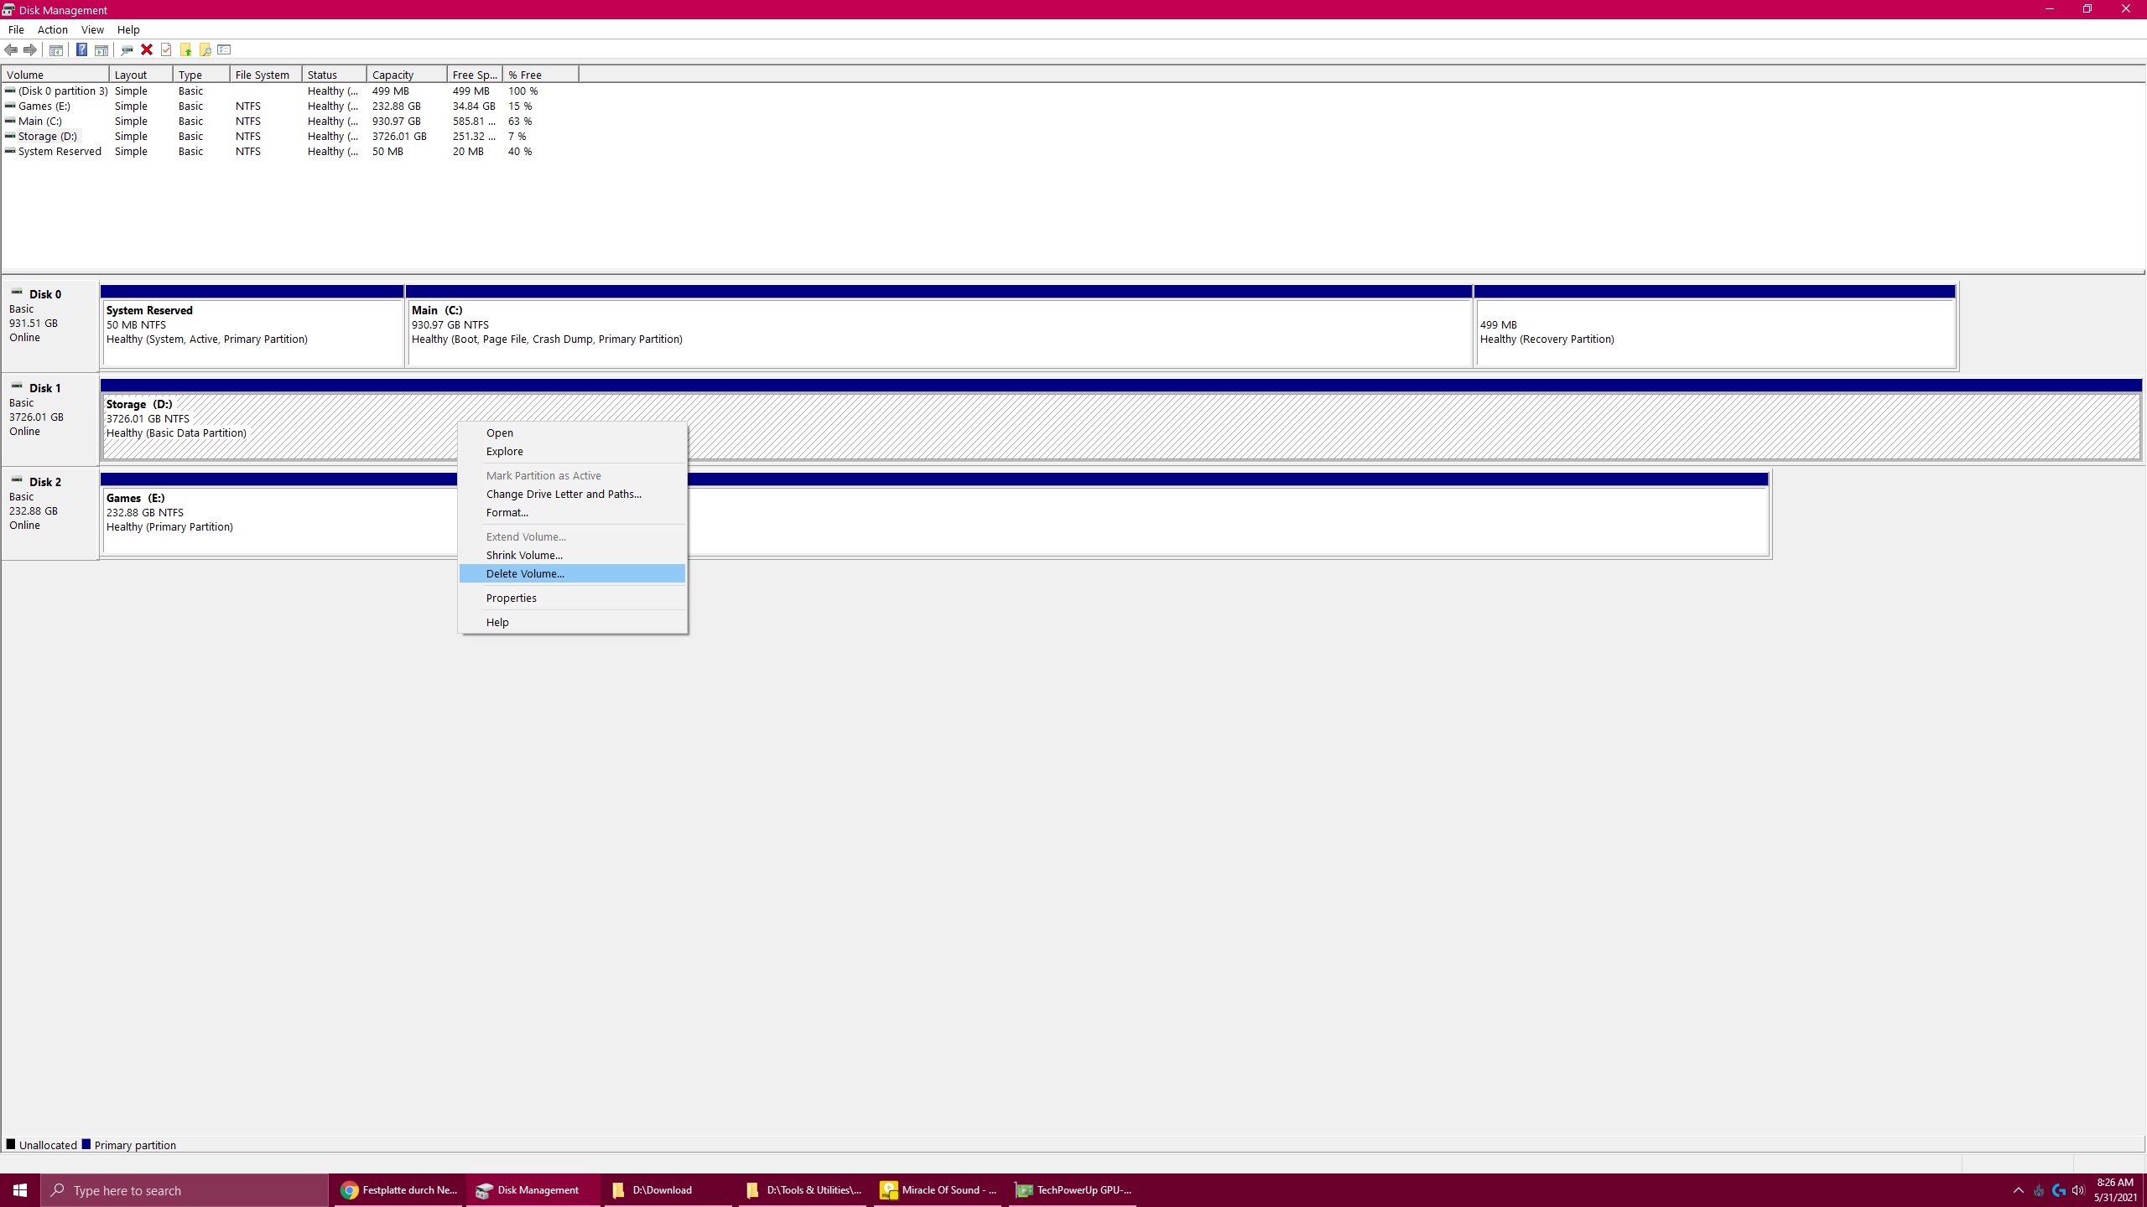Select the Main (C:) partition block

pos(938,332)
